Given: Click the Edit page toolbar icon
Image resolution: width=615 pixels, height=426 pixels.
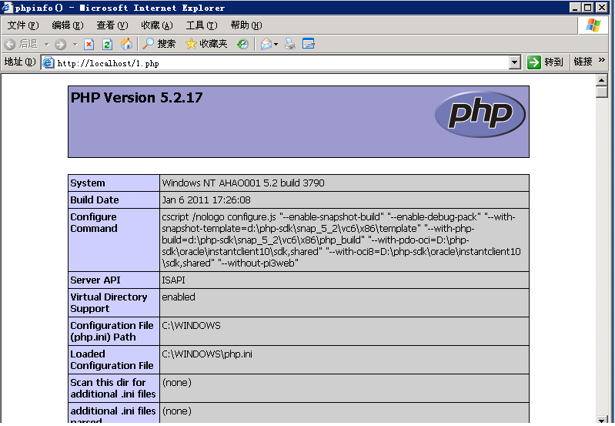Looking at the screenshot, I should (x=309, y=44).
